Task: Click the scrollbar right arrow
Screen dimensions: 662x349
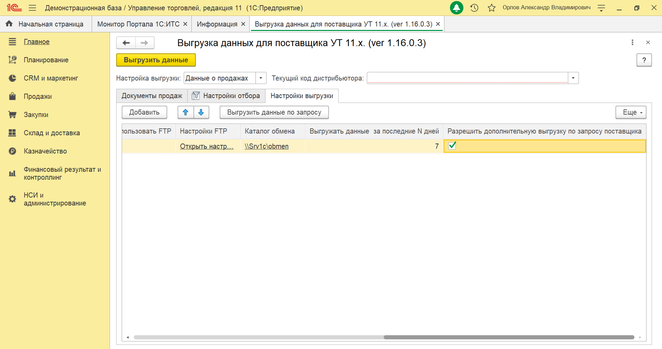Action: tap(640, 337)
